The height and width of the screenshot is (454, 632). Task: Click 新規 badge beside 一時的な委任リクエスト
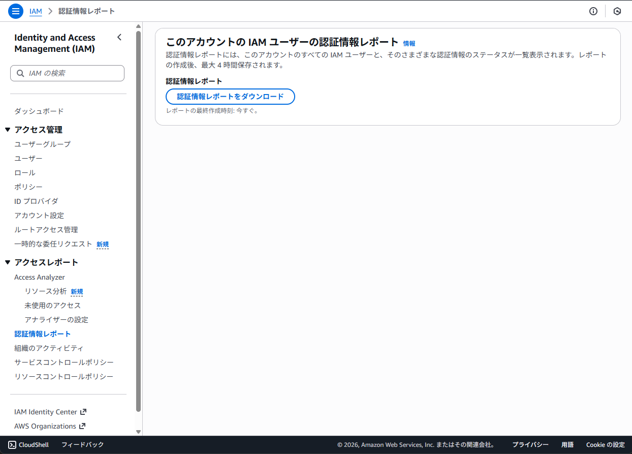coord(103,245)
